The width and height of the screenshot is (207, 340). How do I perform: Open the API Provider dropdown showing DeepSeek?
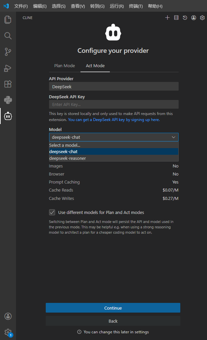(114, 86)
